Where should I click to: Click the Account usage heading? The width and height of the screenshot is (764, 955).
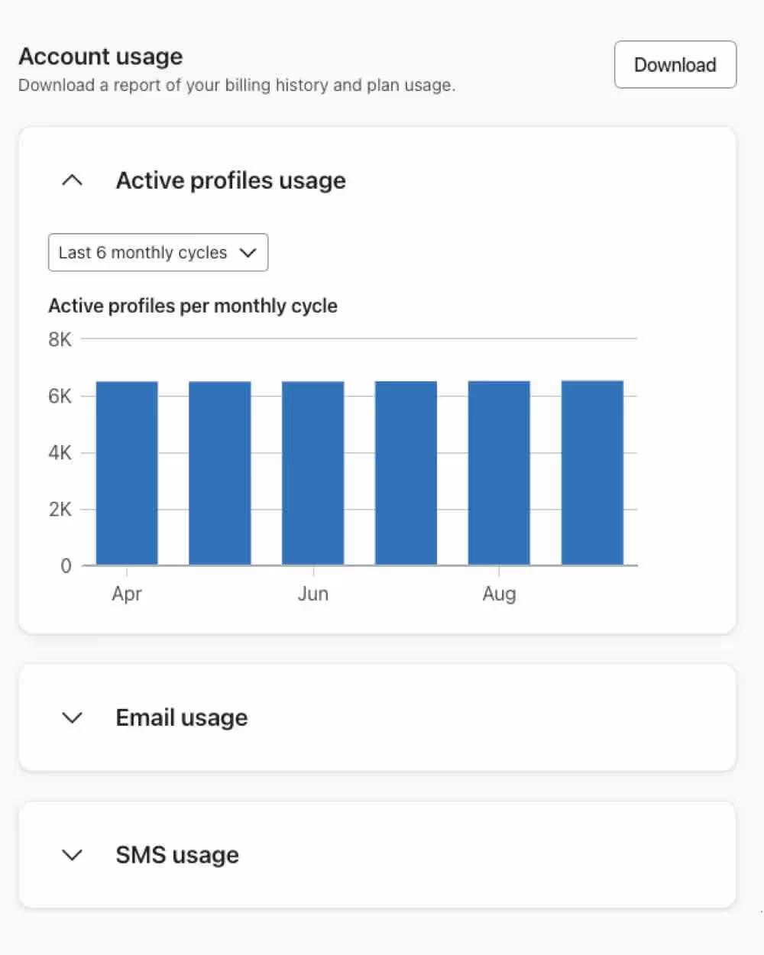(100, 56)
